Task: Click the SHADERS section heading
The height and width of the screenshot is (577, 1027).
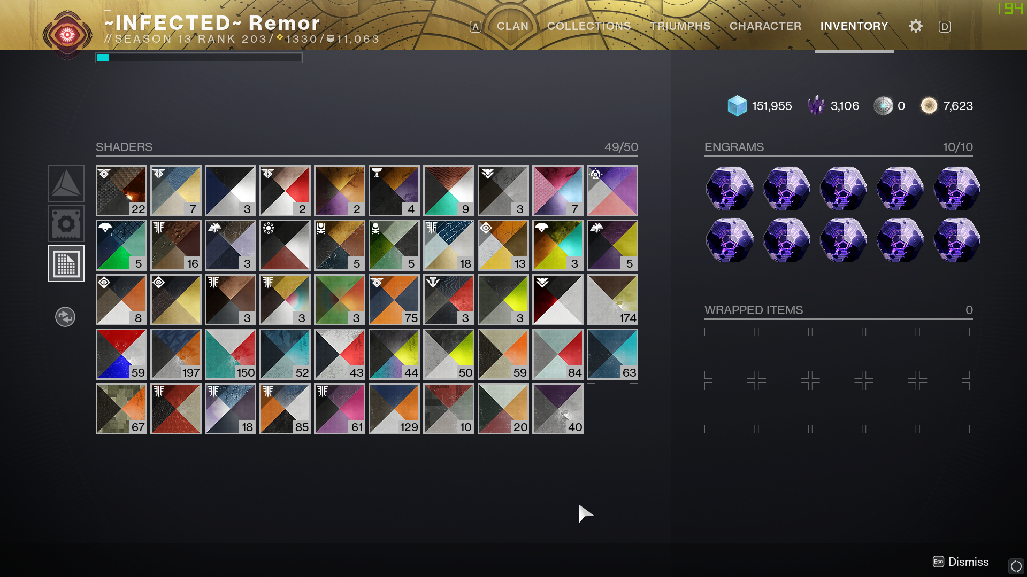Action: 124,147
